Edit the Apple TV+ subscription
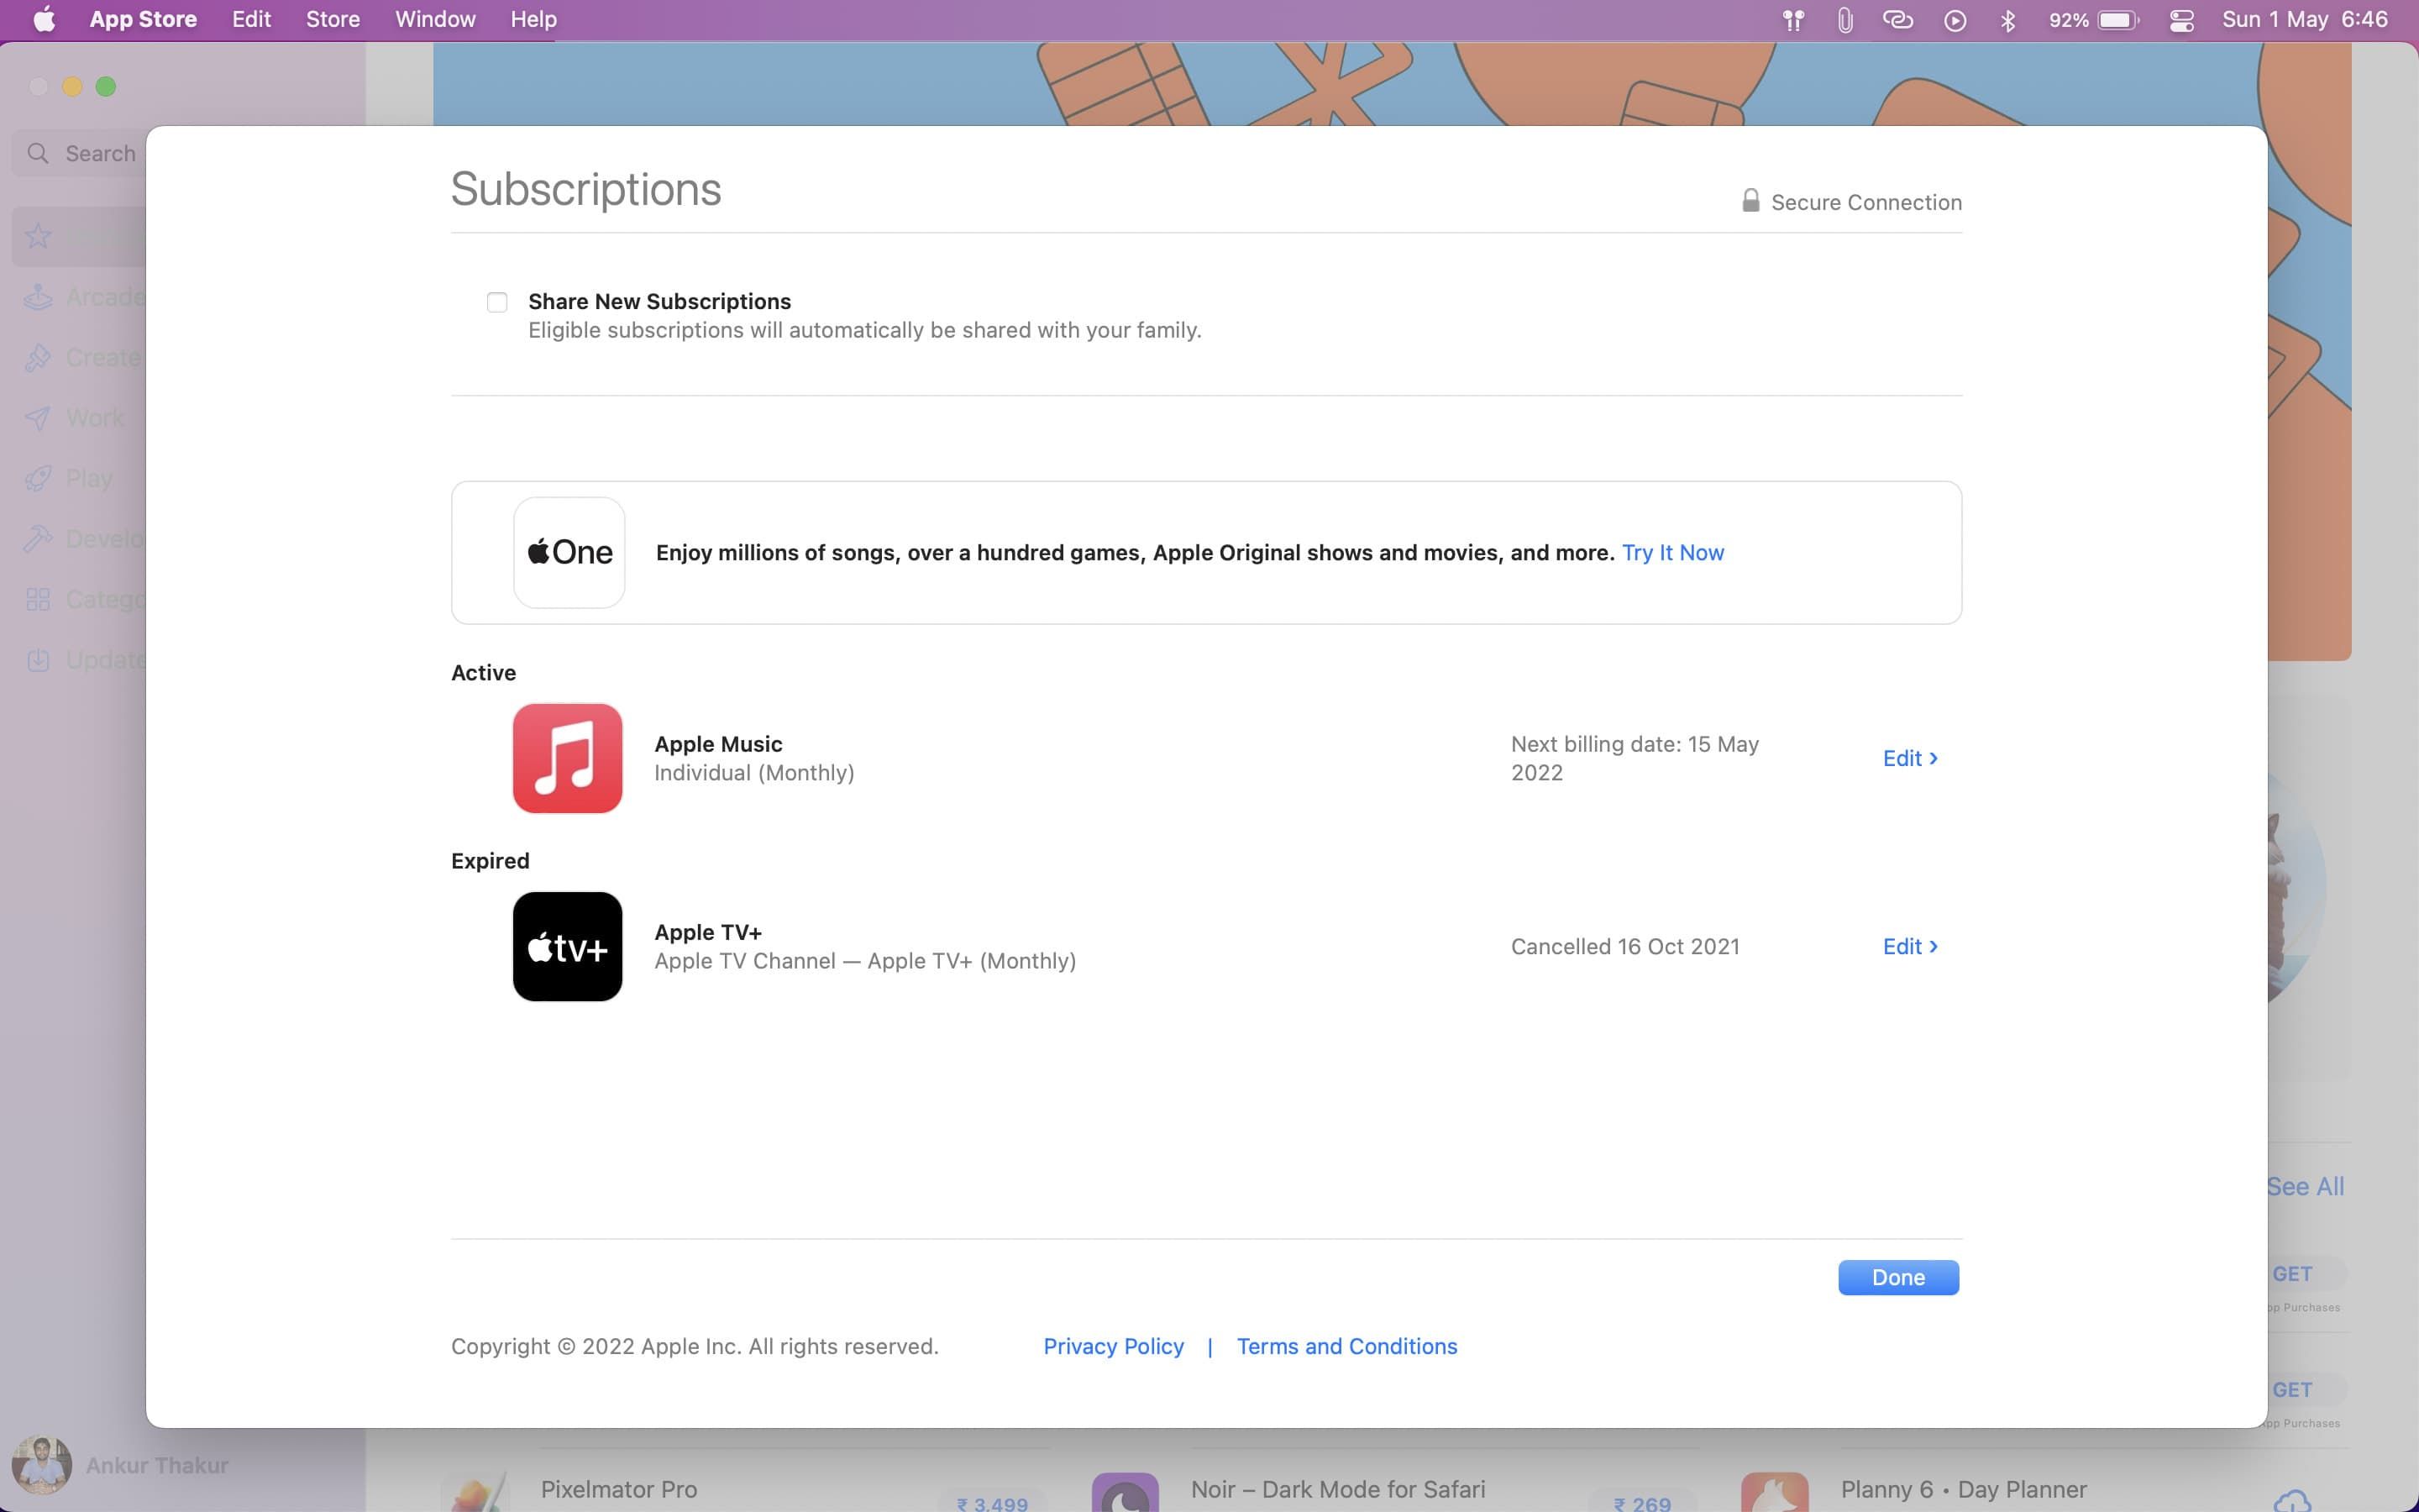 point(1909,946)
